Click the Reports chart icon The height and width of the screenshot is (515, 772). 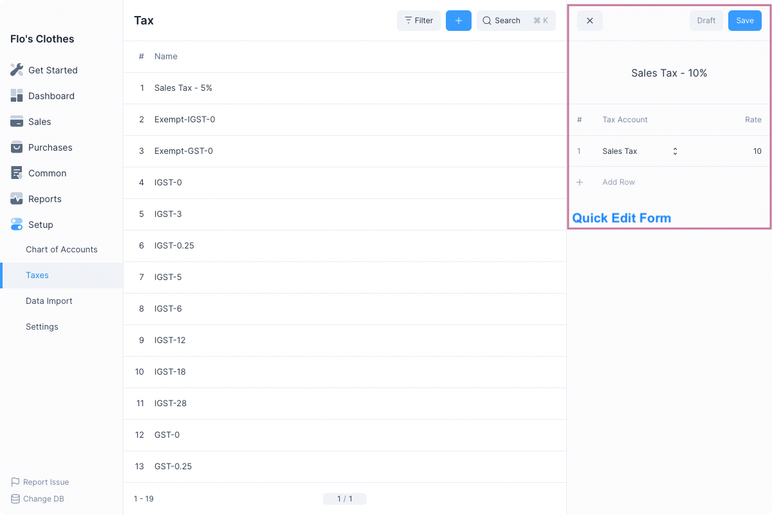[17, 199]
